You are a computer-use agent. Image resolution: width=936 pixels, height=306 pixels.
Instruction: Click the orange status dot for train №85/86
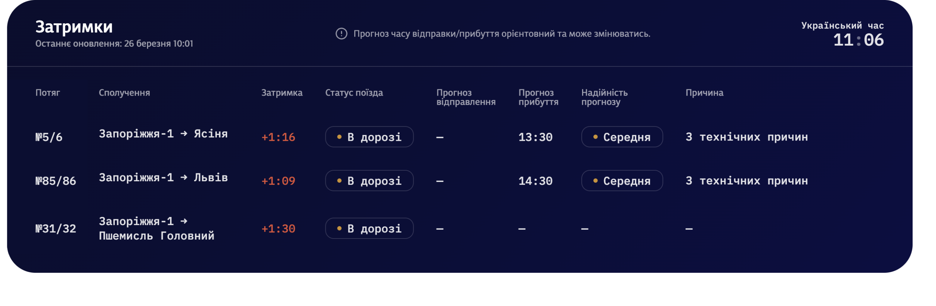[339, 181]
